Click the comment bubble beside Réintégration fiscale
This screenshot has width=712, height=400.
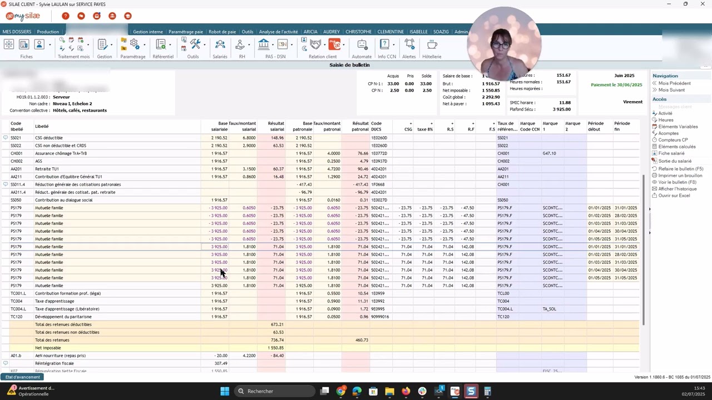(6, 363)
